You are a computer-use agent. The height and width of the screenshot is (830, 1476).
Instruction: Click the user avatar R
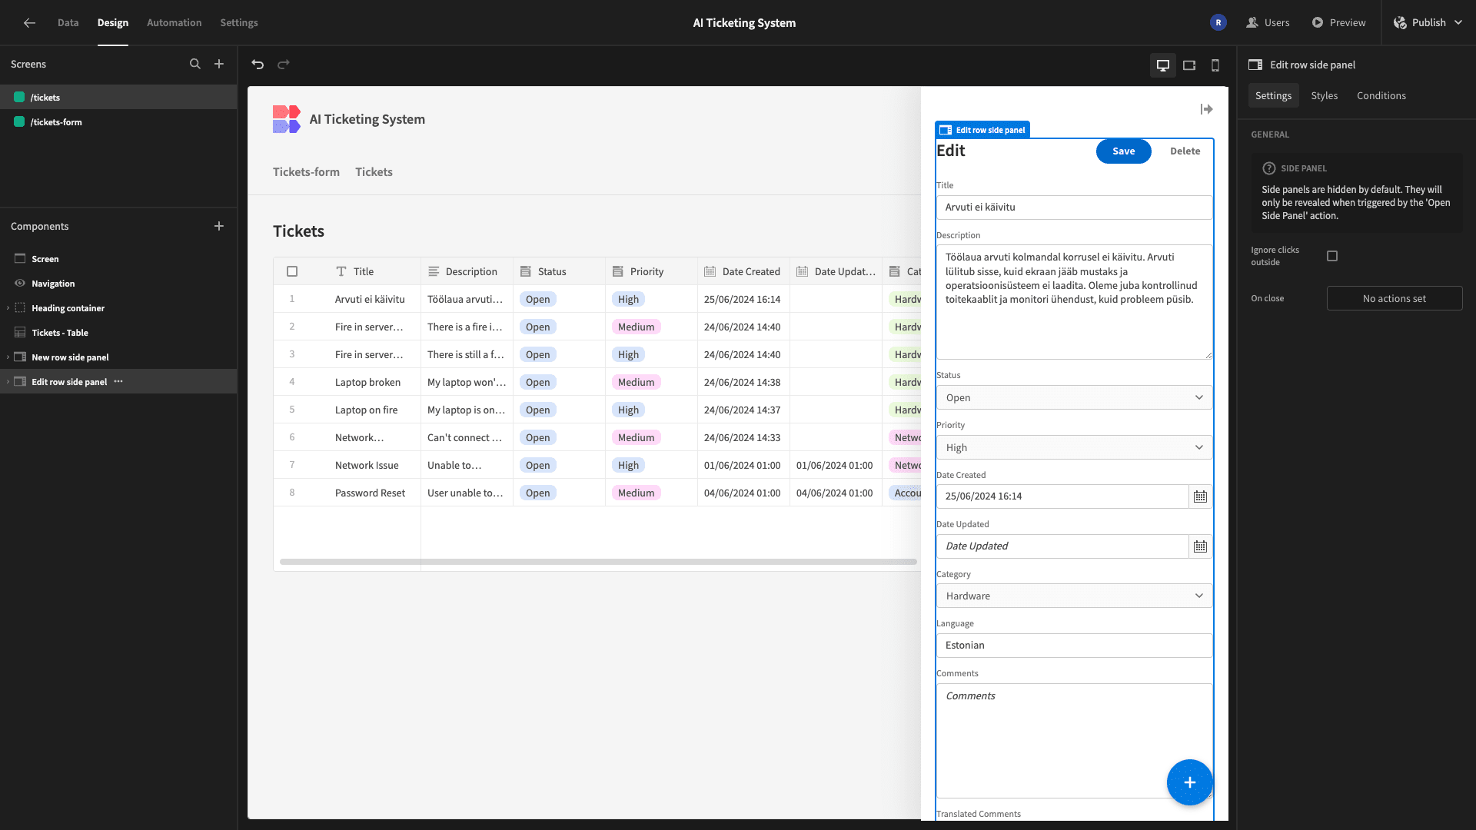[1218, 23]
